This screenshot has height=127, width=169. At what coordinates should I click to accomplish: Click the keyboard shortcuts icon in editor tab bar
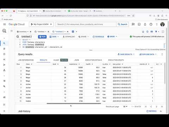[152, 32]
